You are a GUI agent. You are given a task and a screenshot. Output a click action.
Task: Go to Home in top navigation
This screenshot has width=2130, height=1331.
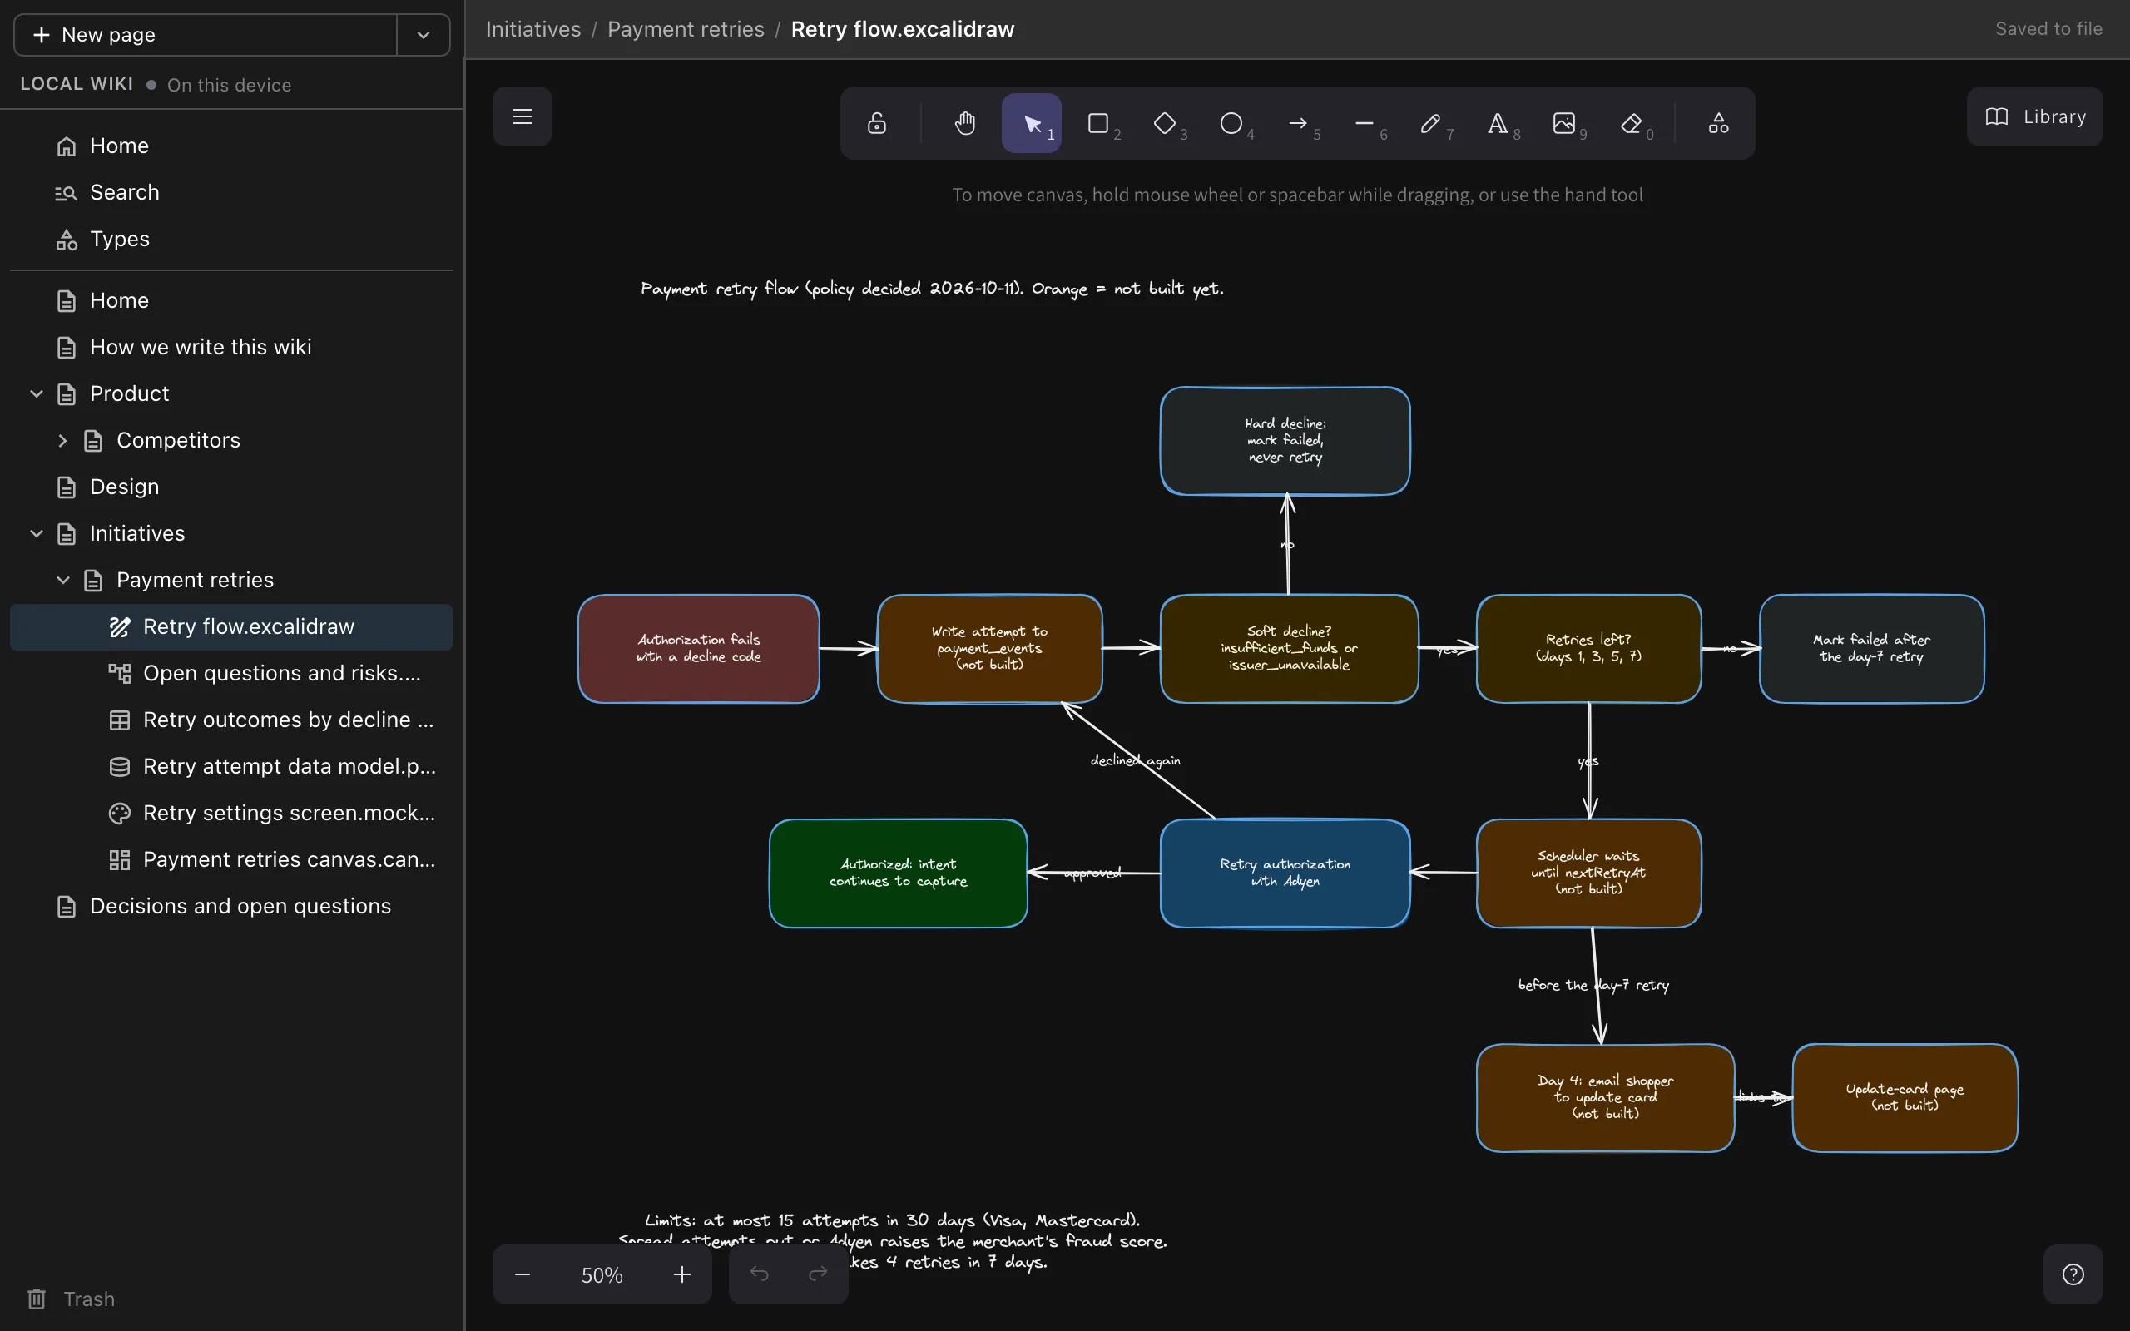tap(231, 146)
